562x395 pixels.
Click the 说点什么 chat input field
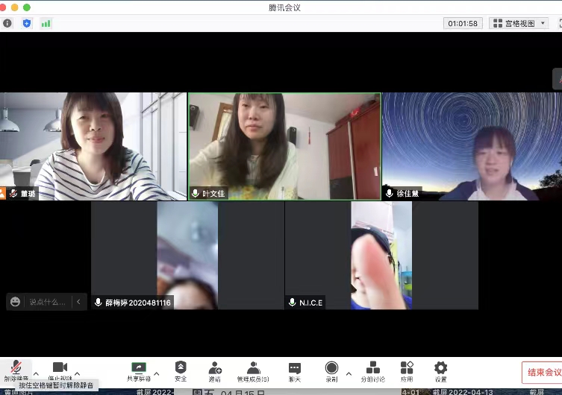click(x=48, y=302)
